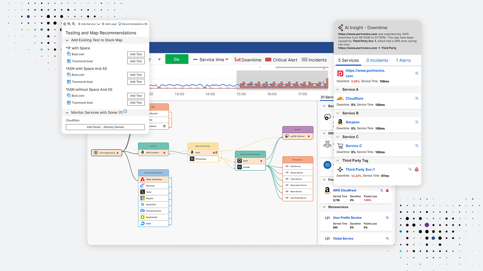Add Test for Boat.com under IP with Space

(x=136, y=54)
